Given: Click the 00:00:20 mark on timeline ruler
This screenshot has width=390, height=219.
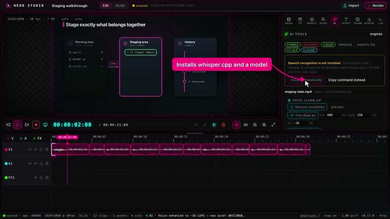Looking at the screenshot, I should pyautogui.click(x=221, y=137).
